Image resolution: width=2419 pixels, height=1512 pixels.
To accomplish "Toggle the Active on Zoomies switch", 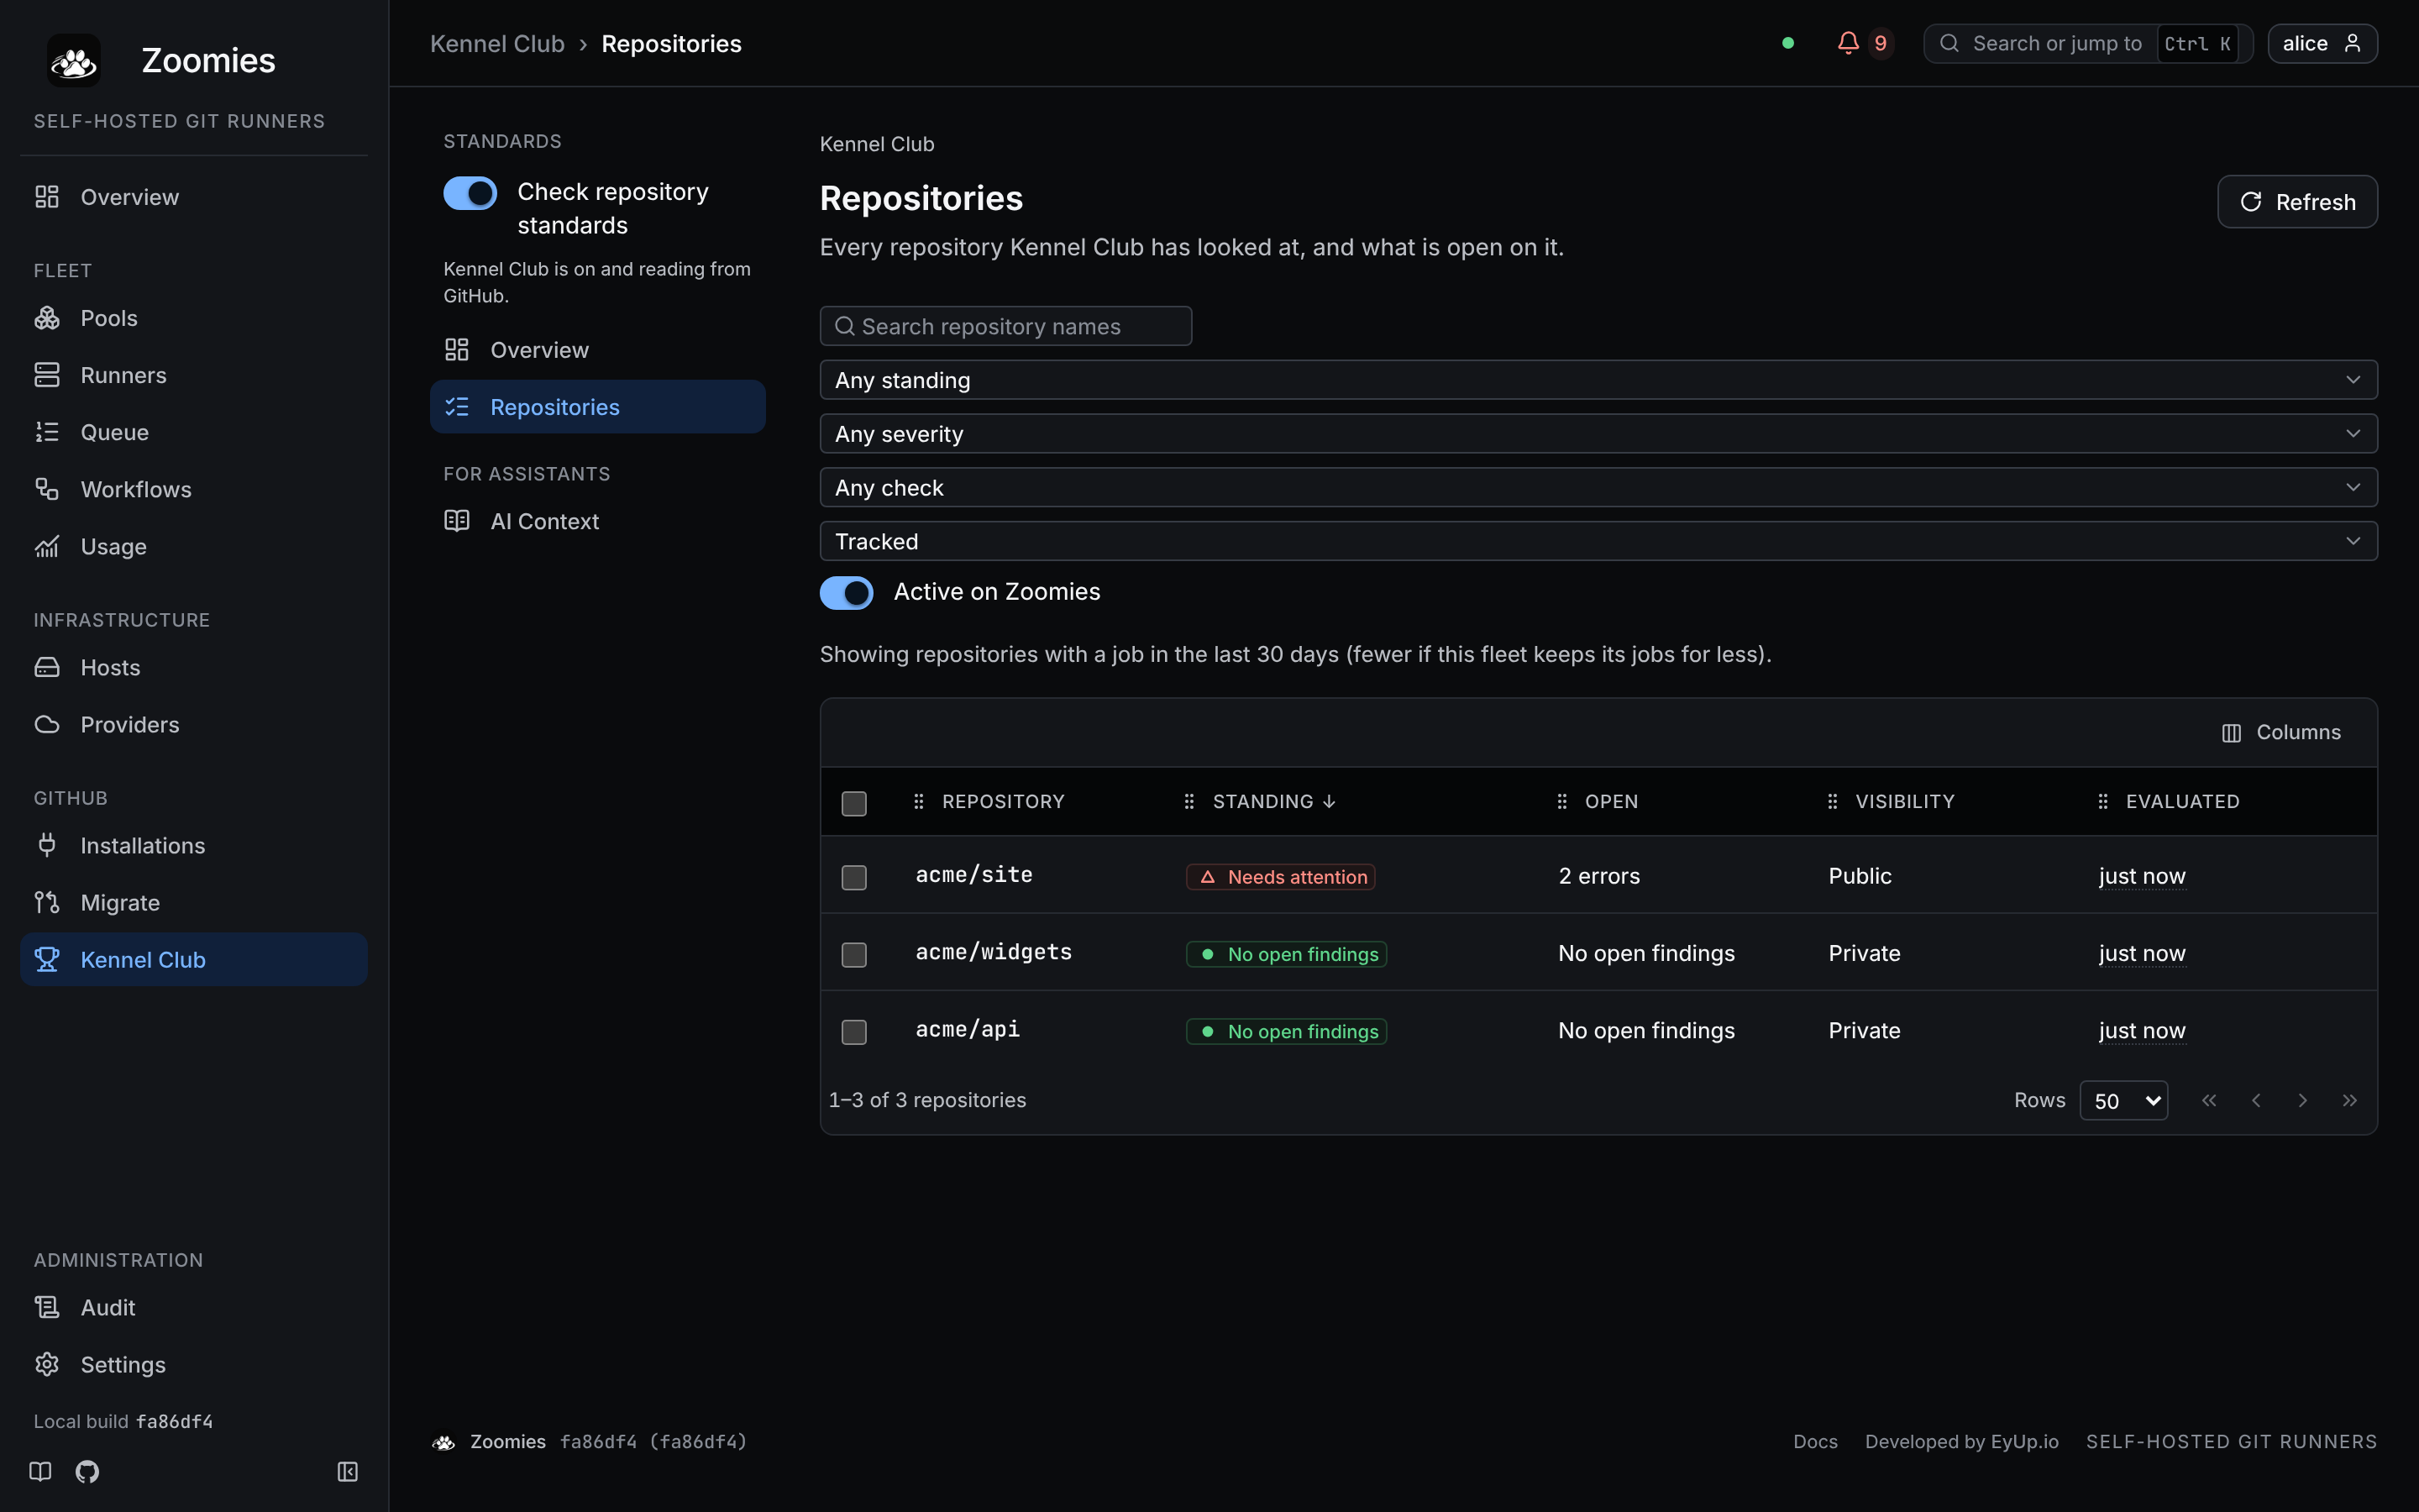I will point(847,593).
